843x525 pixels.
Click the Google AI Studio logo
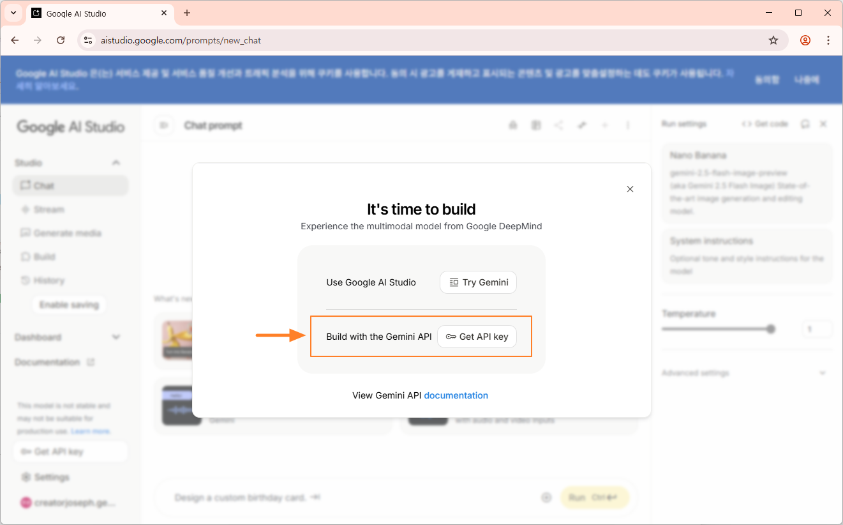point(70,126)
